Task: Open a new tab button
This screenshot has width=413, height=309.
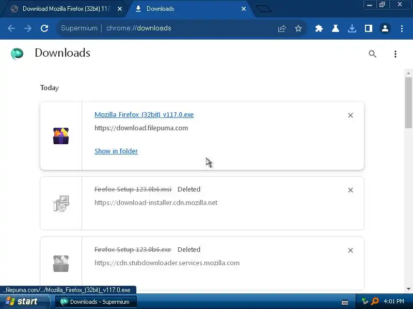Action: pos(264,9)
